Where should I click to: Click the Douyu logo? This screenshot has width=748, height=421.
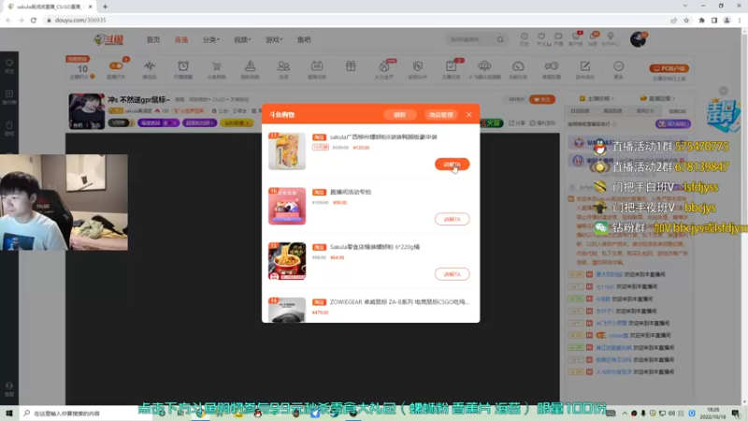click(108, 39)
